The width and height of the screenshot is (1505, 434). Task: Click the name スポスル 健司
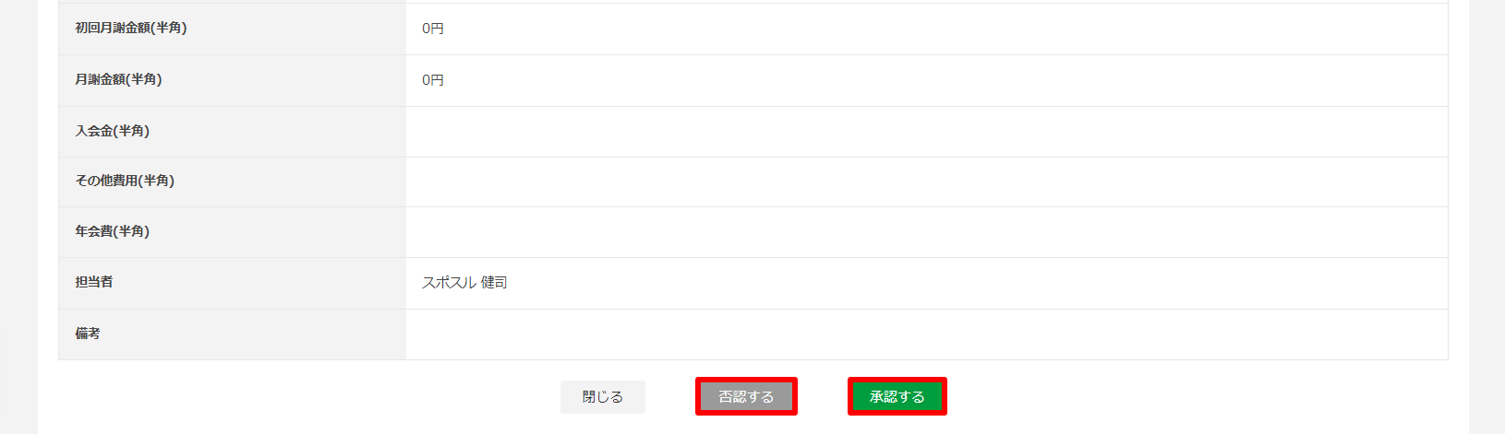464,283
